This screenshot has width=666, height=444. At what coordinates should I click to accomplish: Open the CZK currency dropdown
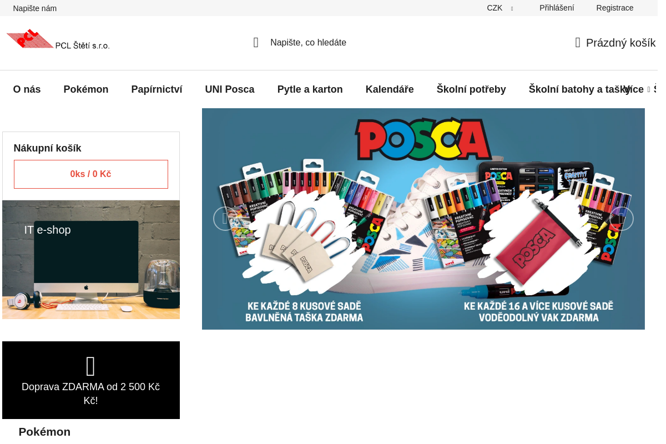500,8
